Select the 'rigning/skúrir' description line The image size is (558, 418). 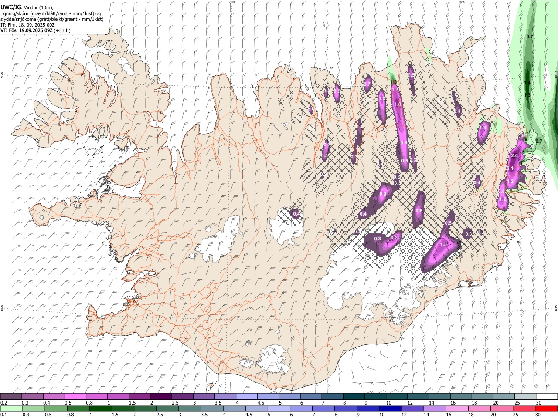[x=51, y=13]
